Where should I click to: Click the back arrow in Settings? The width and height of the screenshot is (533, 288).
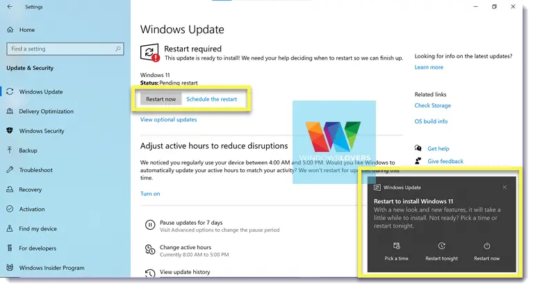10,7
